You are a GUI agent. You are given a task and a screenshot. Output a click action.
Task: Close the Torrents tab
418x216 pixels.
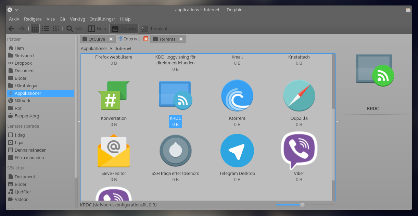(x=181, y=39)
